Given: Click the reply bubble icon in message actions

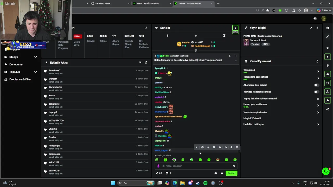Looking at the screenshot, I should (214, 147).
